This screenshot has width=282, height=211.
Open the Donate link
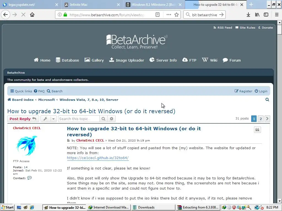[x=265, y=28]
